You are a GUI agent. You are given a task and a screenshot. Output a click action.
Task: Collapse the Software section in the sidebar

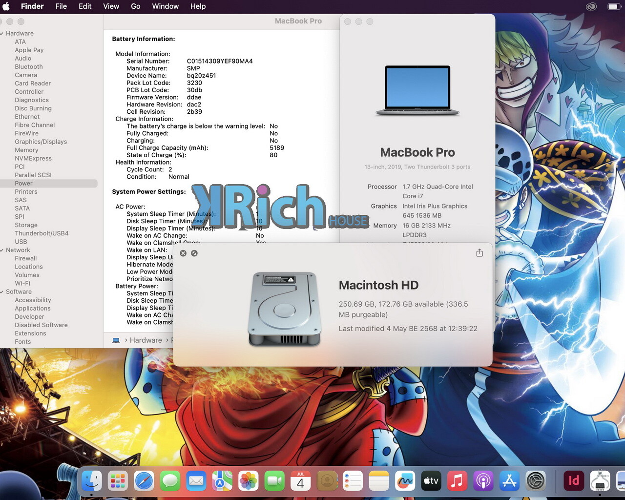[x=2, y=292]
